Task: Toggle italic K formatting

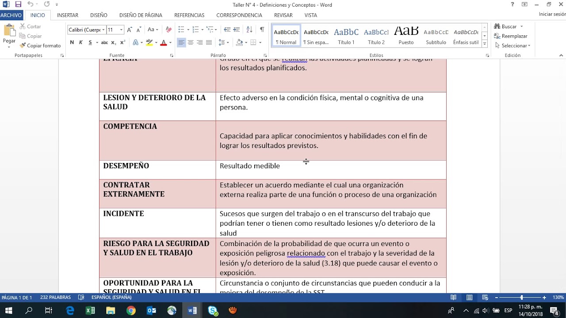Action: click(x=81, y=42)
